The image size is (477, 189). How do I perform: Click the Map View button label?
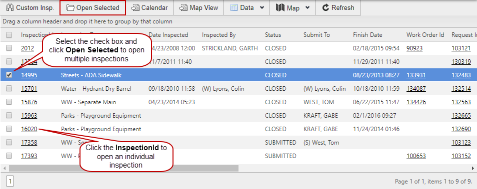click(204, 8)
